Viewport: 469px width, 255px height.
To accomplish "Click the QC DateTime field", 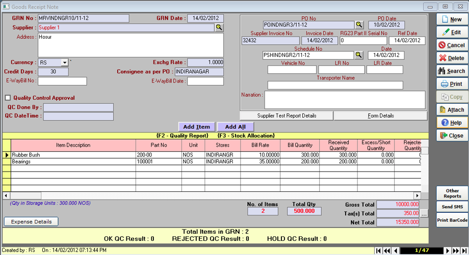I will tap(79, 116).
